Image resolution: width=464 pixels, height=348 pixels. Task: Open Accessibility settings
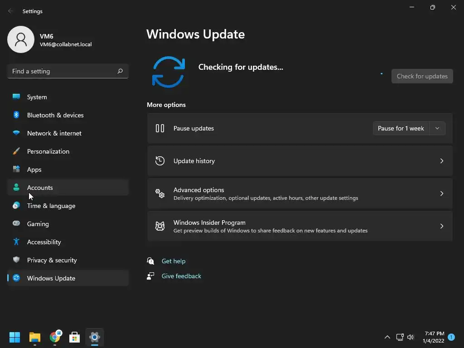[68, 242]
